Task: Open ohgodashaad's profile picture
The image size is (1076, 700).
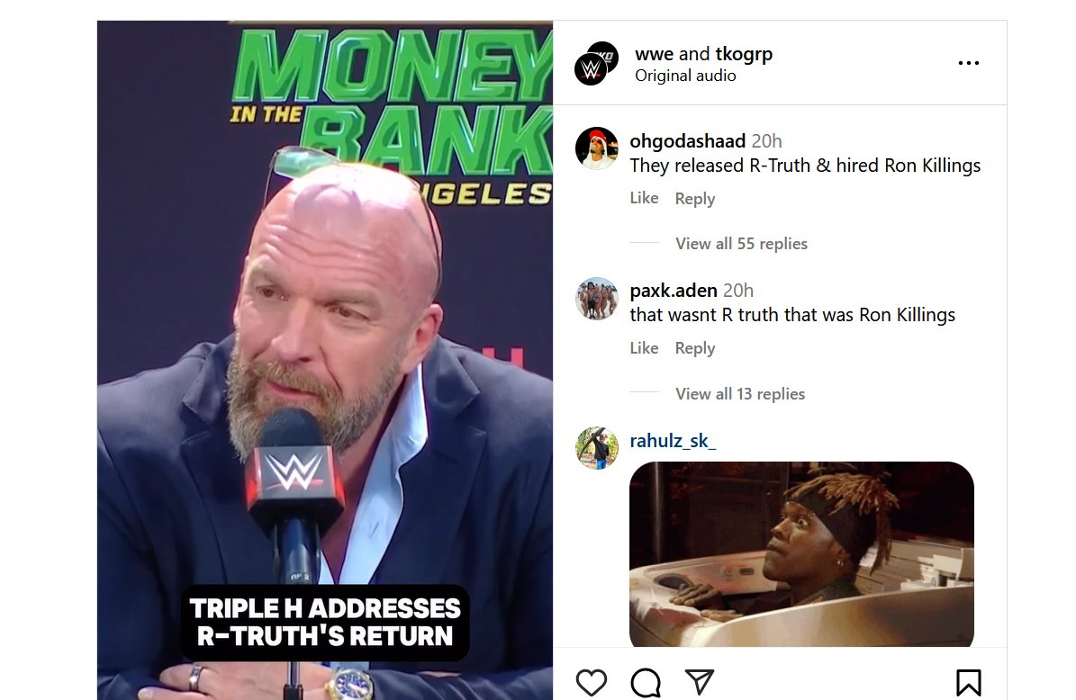Action: pyautogui.click(x=596, y=148)
